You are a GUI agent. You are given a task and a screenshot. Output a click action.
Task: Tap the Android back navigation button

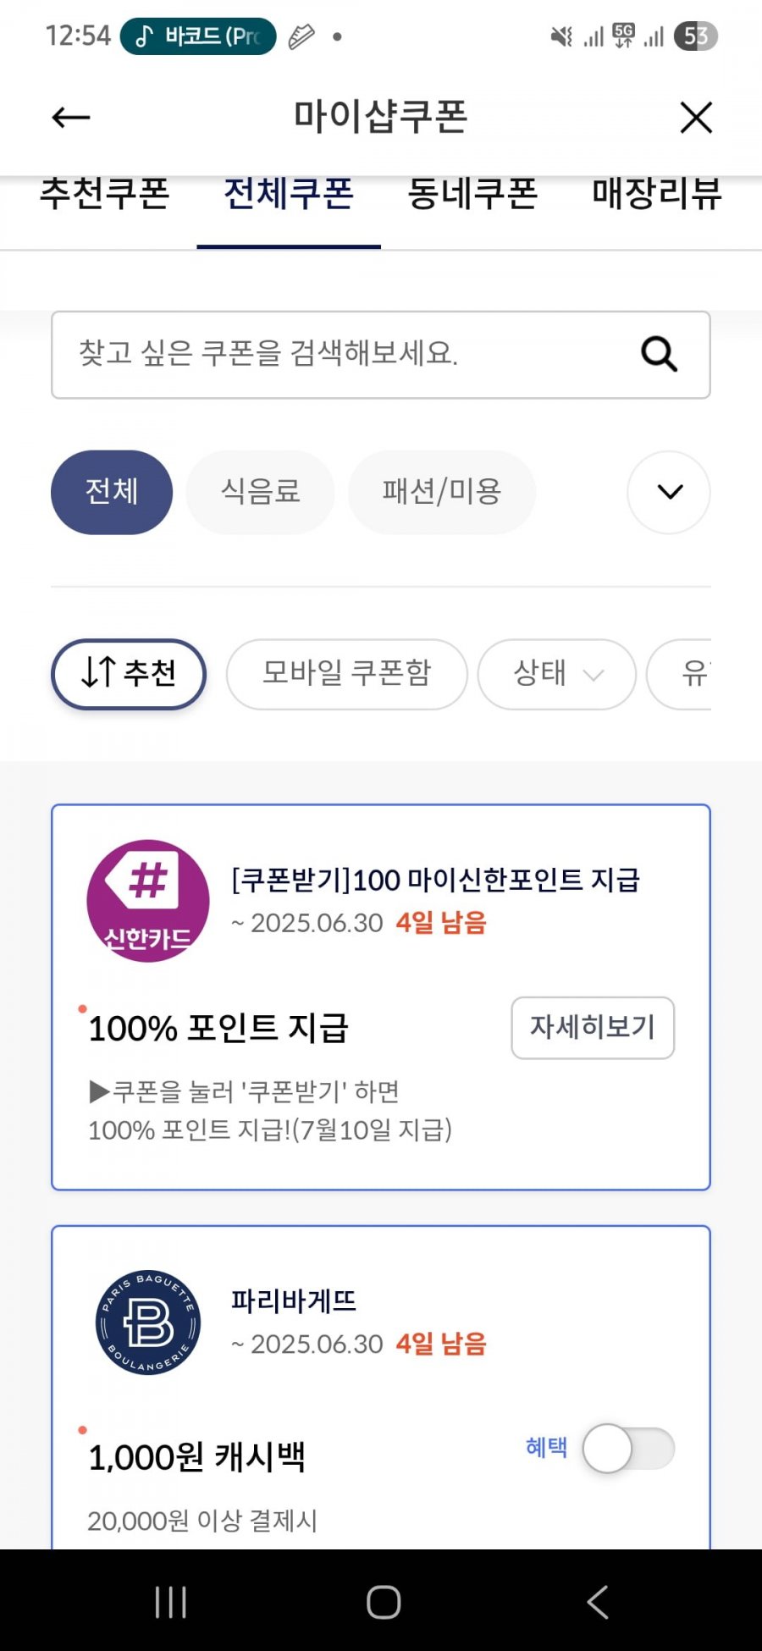click(597, 1602)
